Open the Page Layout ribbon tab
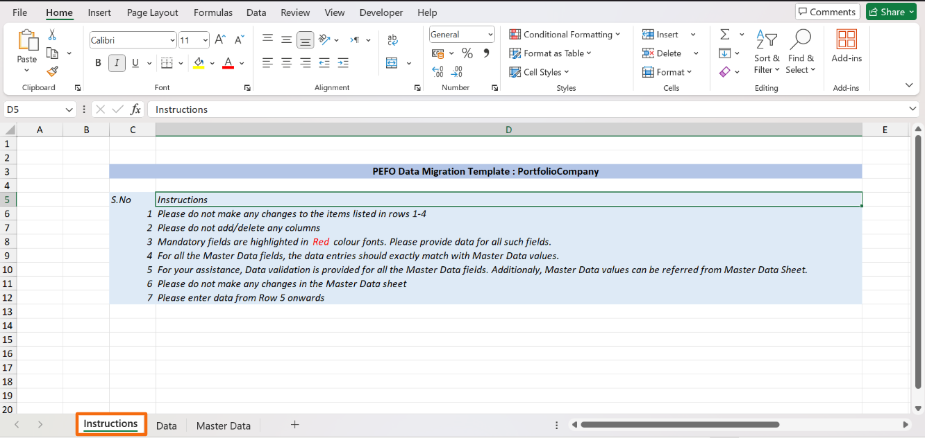Screen dimensions: 925x438 [x=152, y=12]
